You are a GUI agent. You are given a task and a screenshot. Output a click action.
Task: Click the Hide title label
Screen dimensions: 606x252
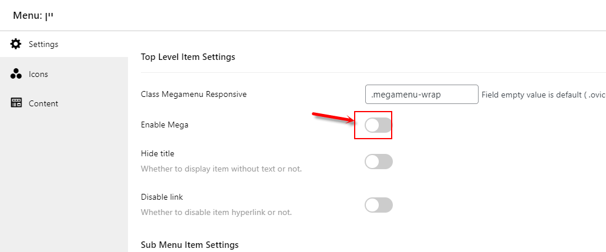(x=158, y=153)
